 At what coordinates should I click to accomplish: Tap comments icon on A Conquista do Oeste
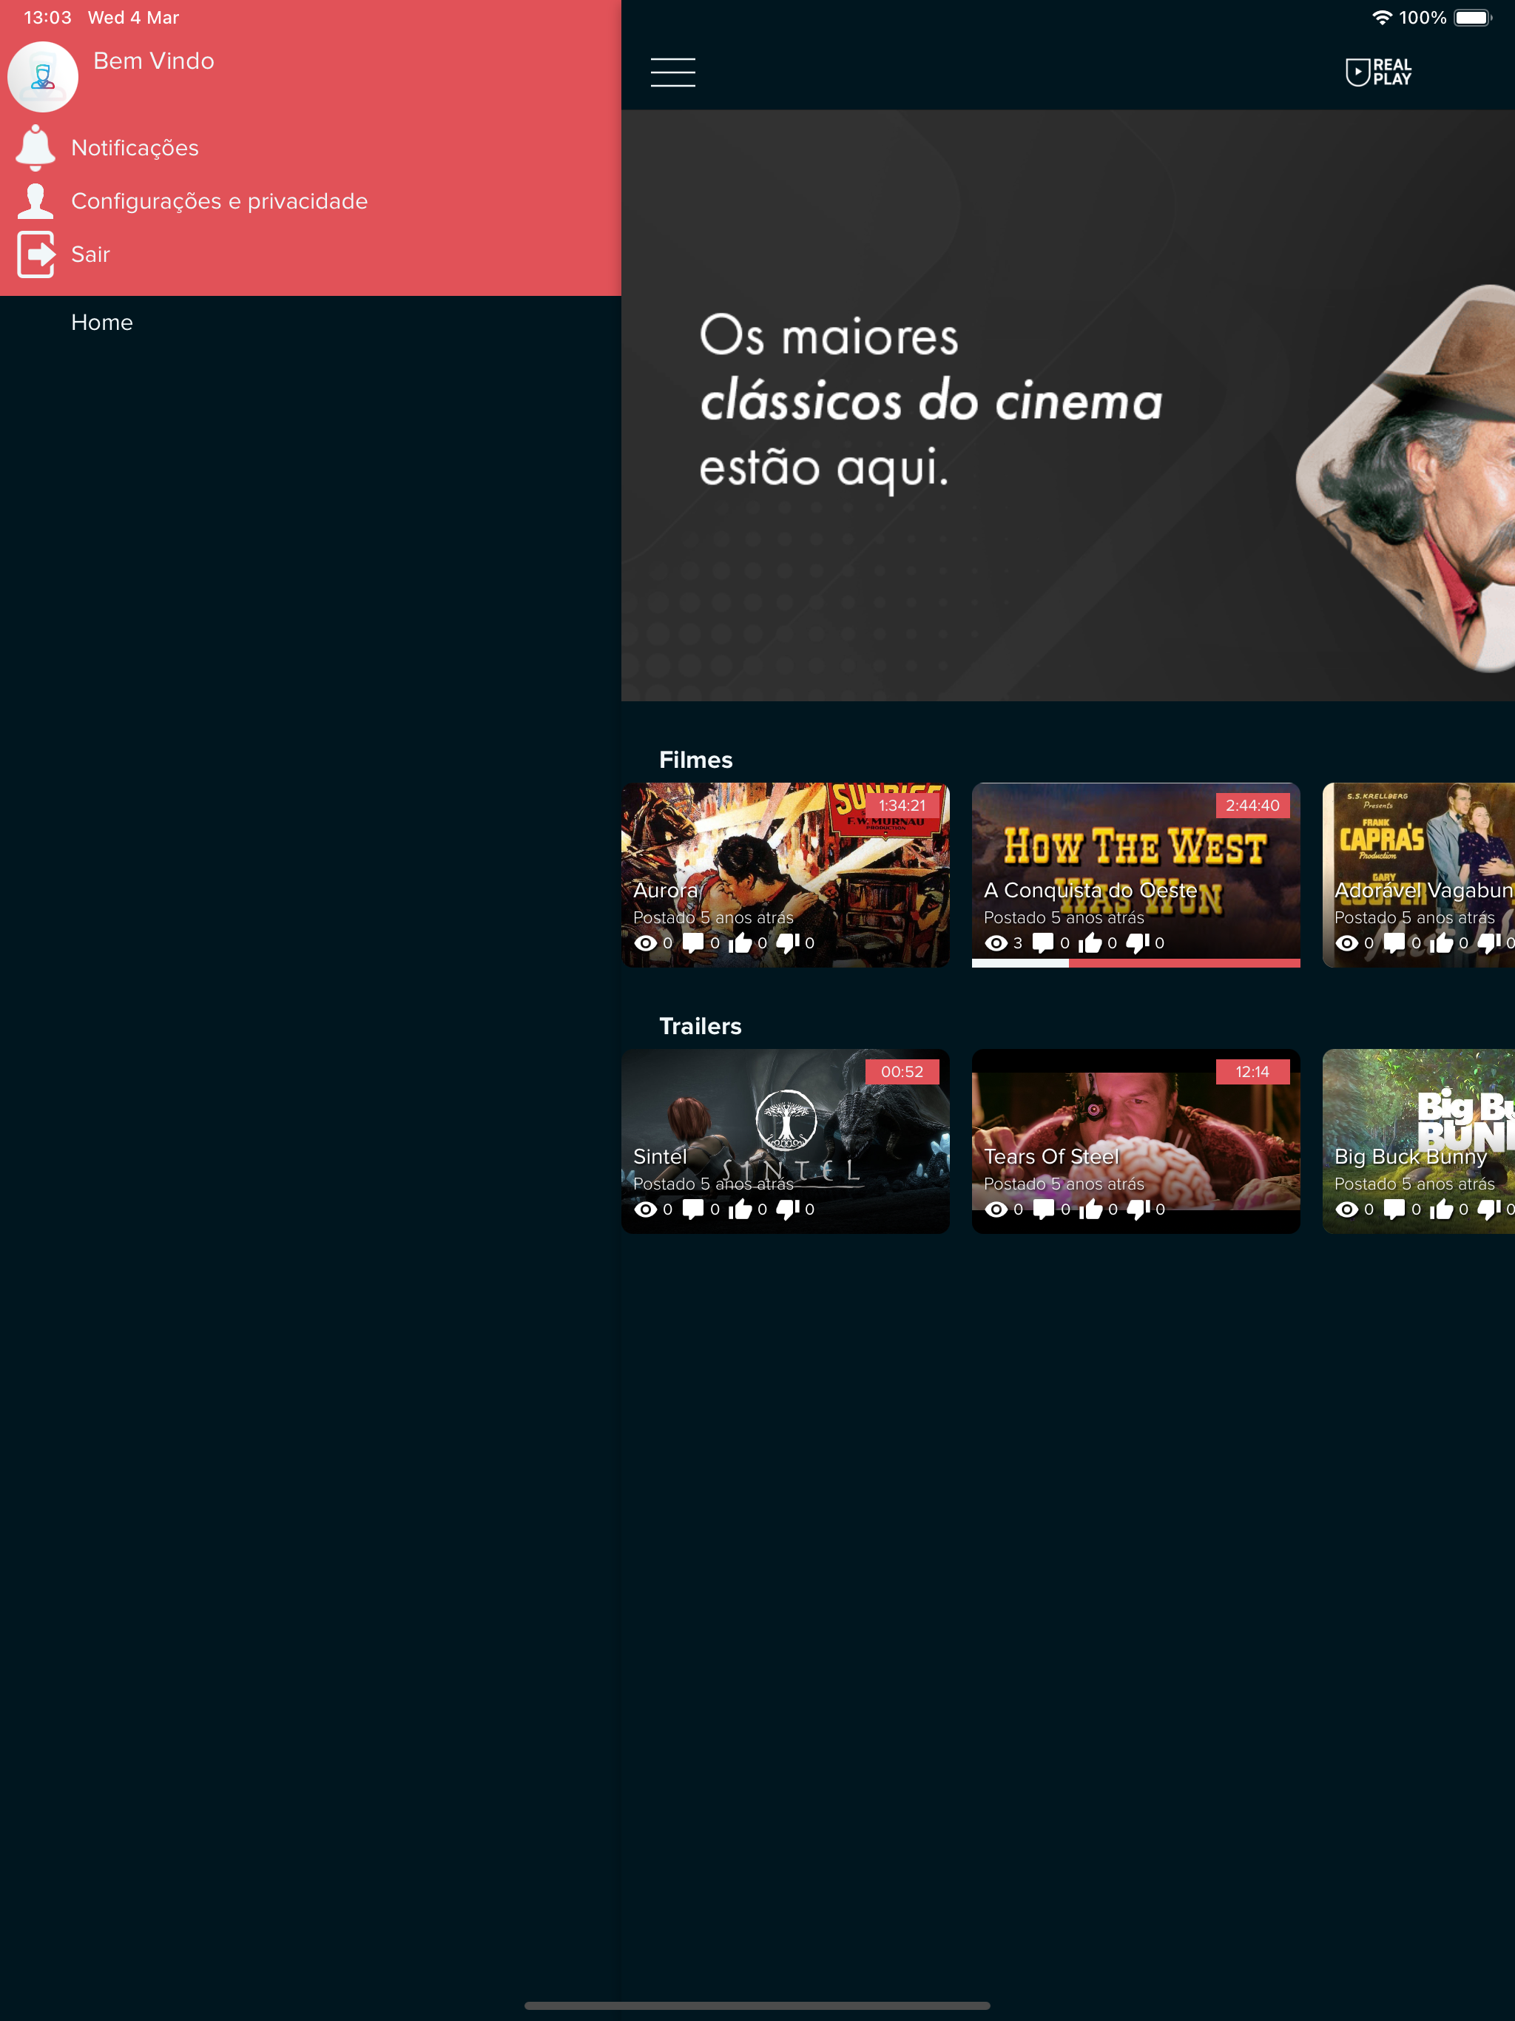pos(1044,943)
